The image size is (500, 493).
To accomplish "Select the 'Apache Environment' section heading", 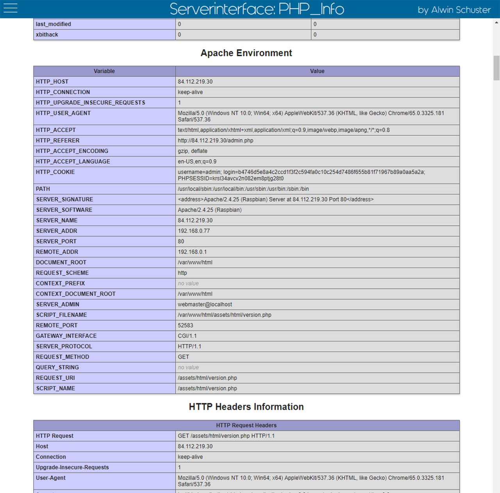I will pyautogui.click(x=246, y=53).
